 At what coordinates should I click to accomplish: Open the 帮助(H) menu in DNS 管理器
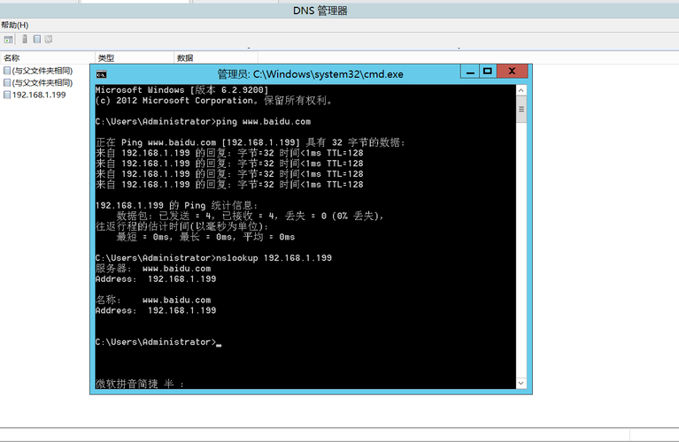15,25
